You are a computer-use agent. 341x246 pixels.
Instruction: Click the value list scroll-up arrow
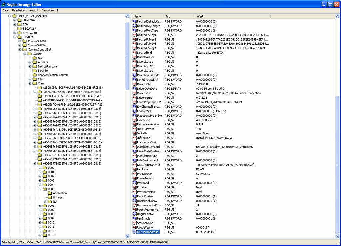click(337, 16)
